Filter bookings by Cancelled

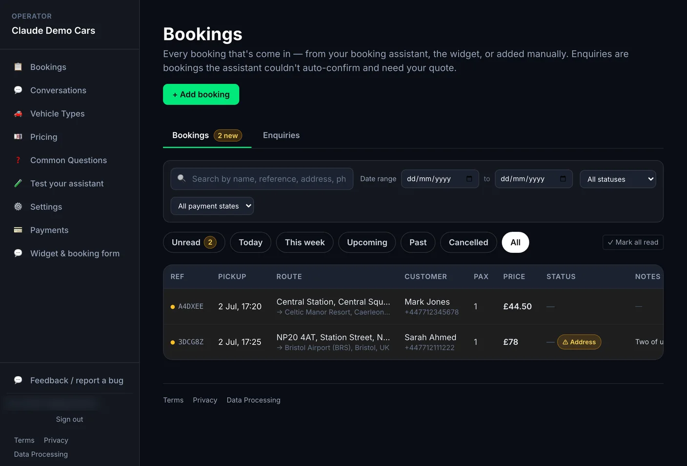coord(468,243)
